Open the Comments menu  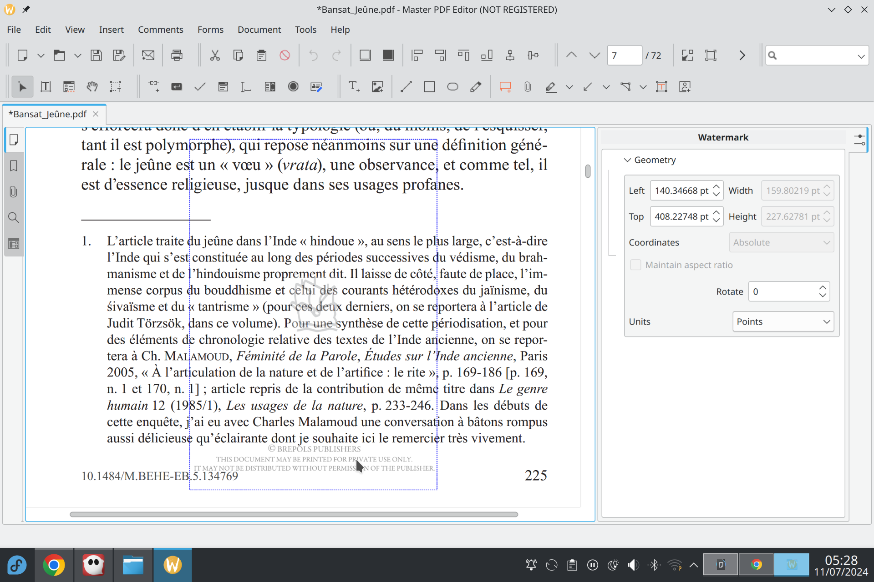[160, 30]
